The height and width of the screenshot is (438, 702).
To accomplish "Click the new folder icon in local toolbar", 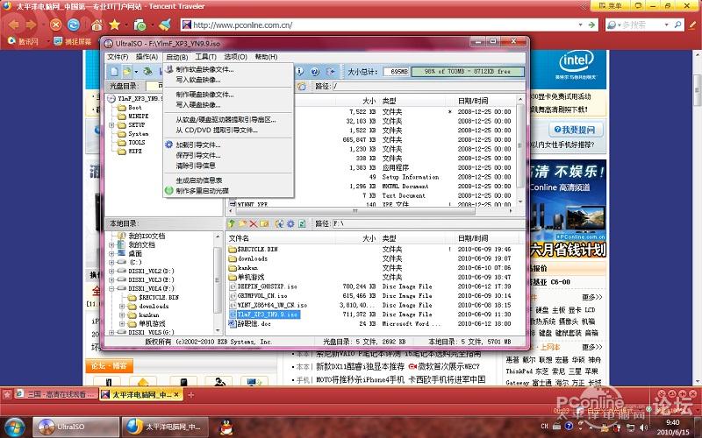I will 243,223.
